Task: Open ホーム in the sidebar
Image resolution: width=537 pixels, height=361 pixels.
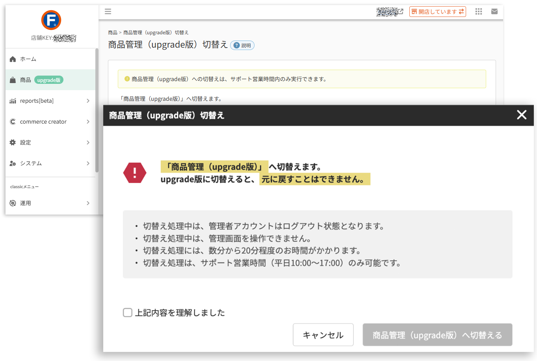Action: click(50, 59)
